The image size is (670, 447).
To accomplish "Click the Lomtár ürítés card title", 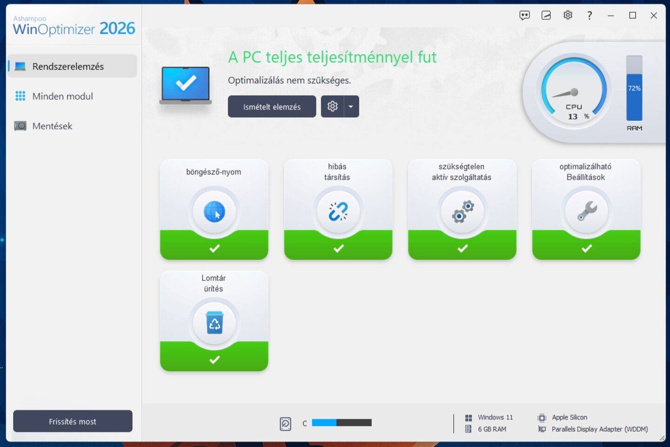I will (x=214, y=283).
